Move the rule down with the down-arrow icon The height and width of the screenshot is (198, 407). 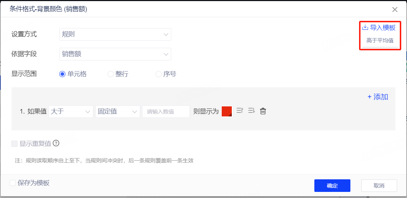click(x=251, y=111)
